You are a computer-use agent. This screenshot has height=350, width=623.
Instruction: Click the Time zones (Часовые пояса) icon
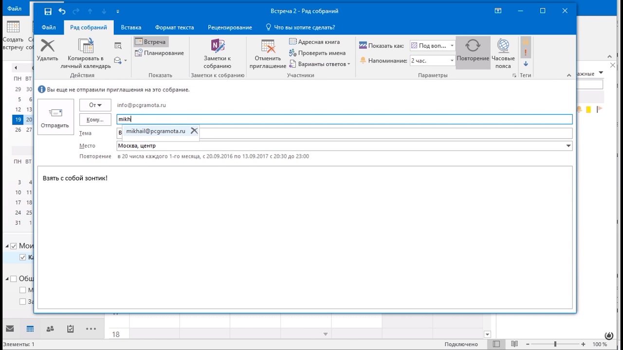(x=503, y=46)
